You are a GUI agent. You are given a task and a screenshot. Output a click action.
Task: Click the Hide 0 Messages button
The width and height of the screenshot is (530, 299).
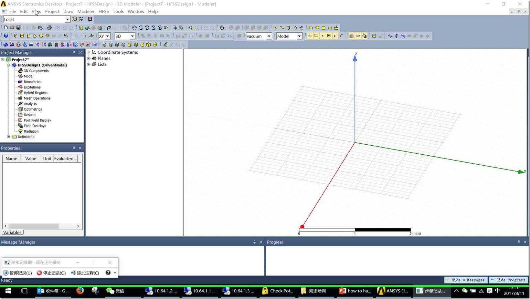pyautogui.click(x=466, y=280)
